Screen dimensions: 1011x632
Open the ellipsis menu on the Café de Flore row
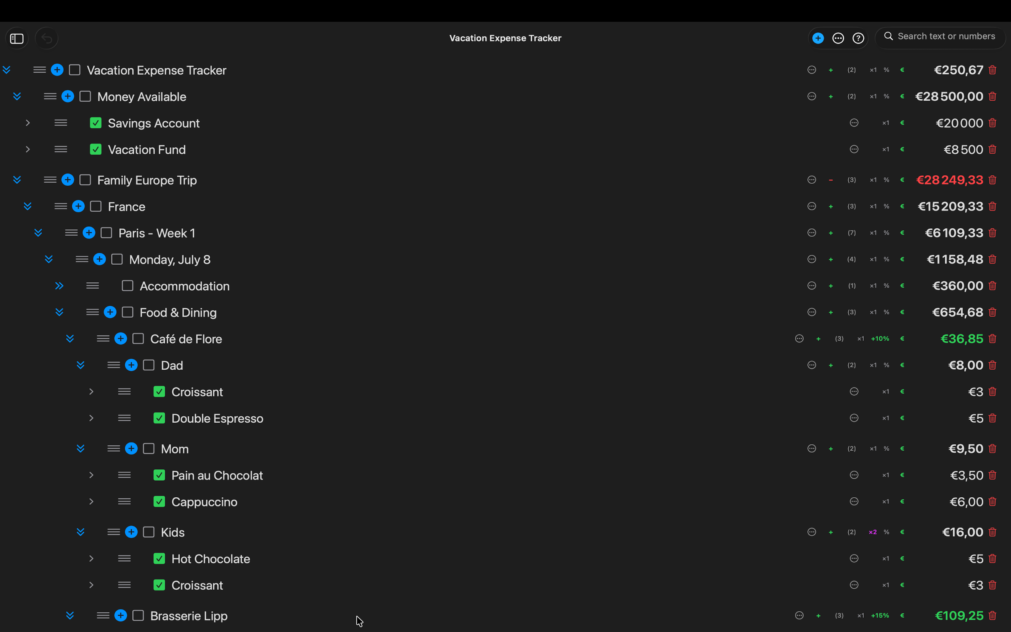[799, 339]
